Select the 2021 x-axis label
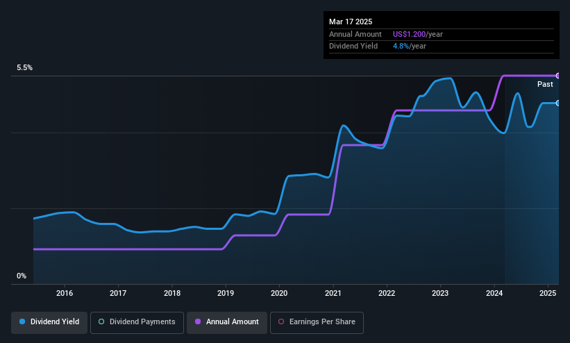The height and width of the screenshot is (343, 570). tap(333, 293)
